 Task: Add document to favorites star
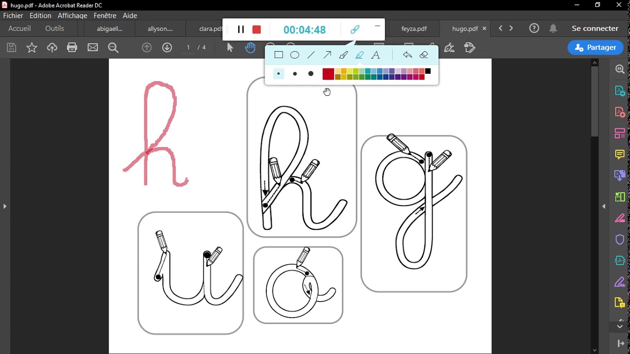point(32,48)
